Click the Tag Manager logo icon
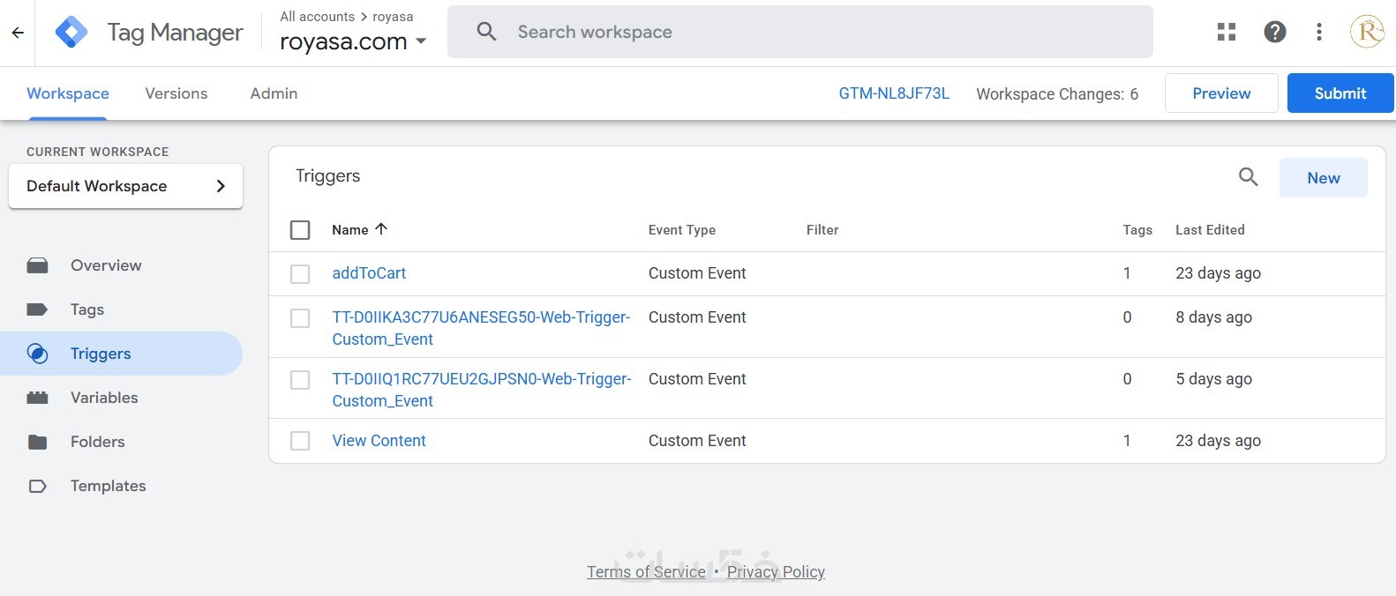The width and height of the screenshot is (1396, 596). tap(71, 33)
